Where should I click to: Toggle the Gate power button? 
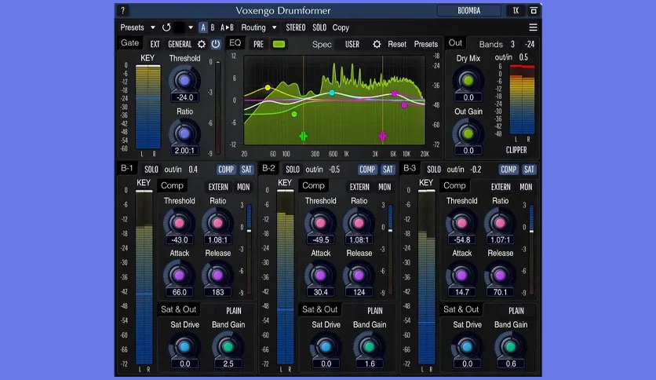(216, 44)
